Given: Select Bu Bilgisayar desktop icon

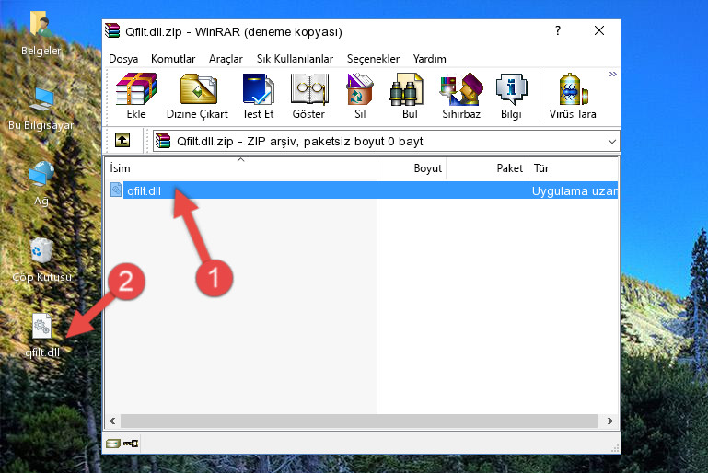Looking at the screenshot, I should click(x=41, y=109).
